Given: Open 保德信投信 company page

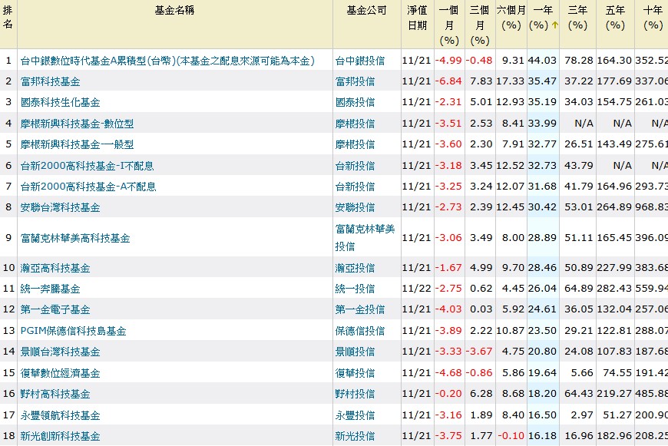Looking at the screenshot, I should (x=360, y=331).
